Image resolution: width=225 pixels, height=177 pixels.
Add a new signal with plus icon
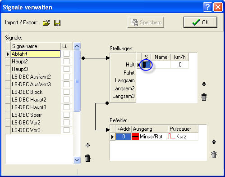pyautogui.click(x=87, y=145)
